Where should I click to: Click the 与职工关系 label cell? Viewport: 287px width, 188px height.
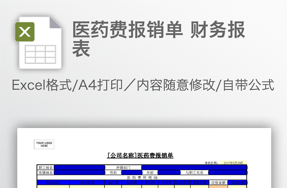(194, 173)
